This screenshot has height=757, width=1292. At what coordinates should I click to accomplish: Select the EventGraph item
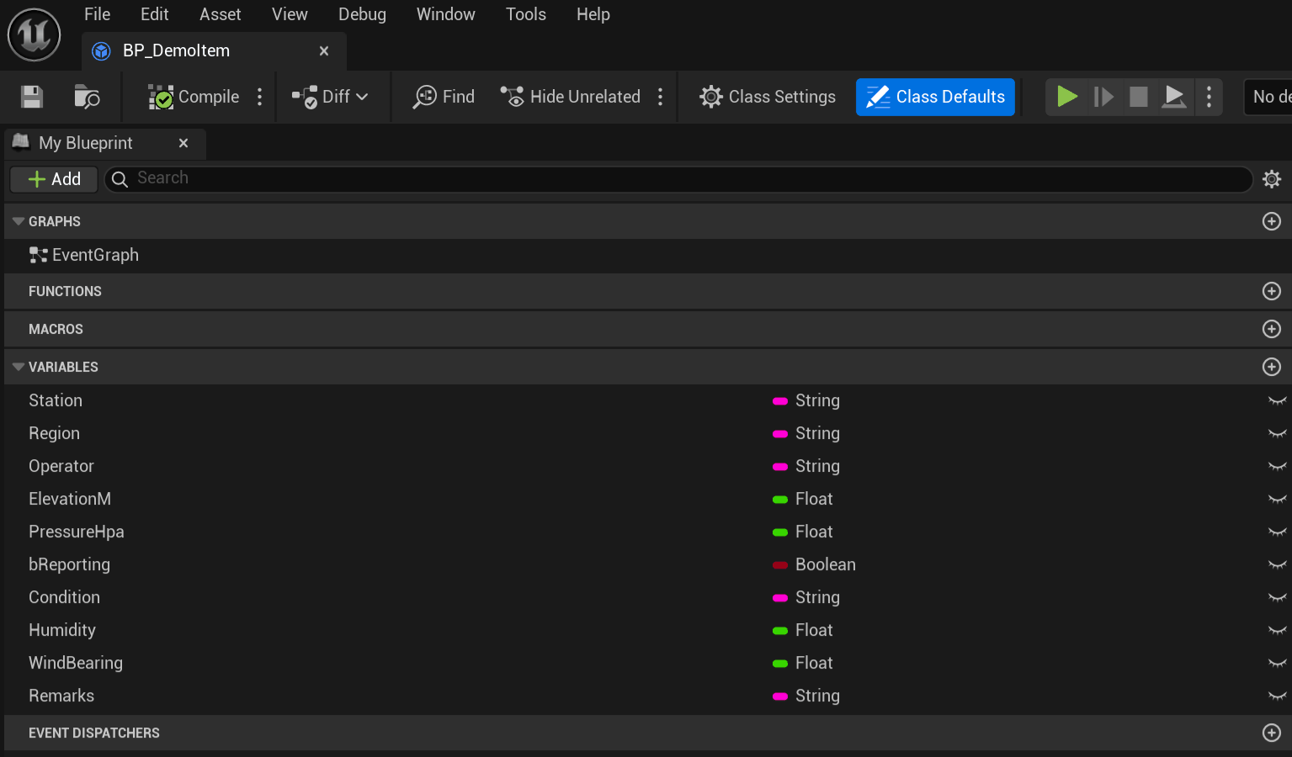click(84, 255)
